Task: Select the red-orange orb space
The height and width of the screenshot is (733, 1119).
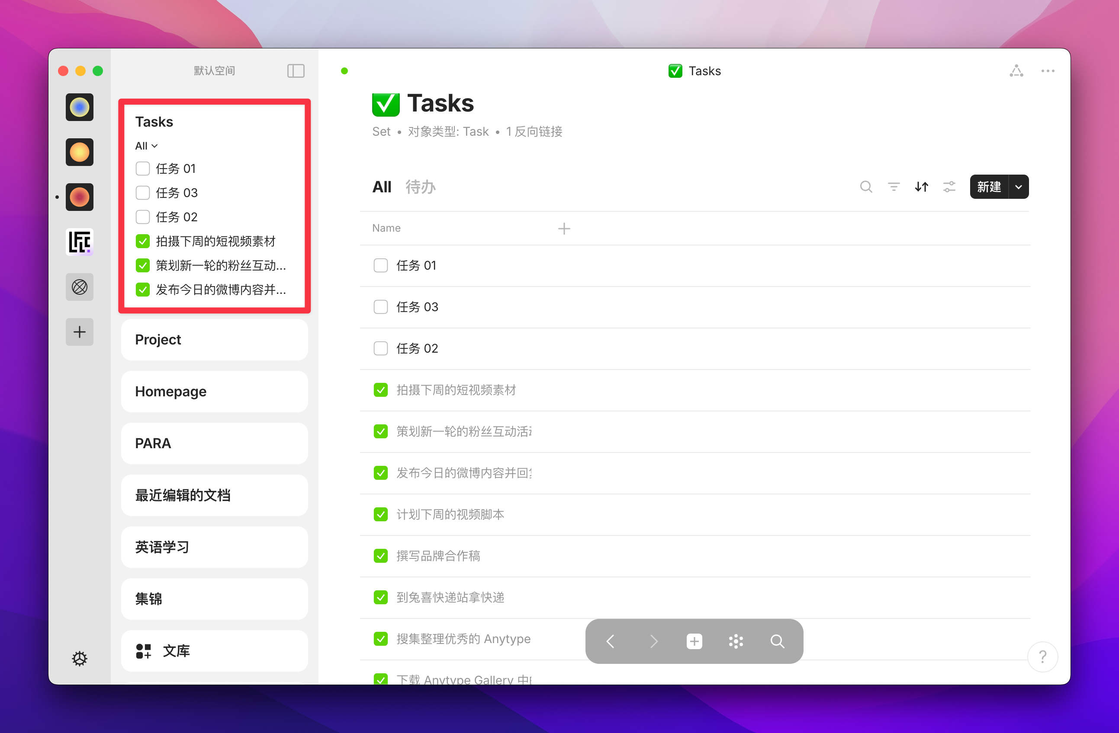Action: coord(80,197)
